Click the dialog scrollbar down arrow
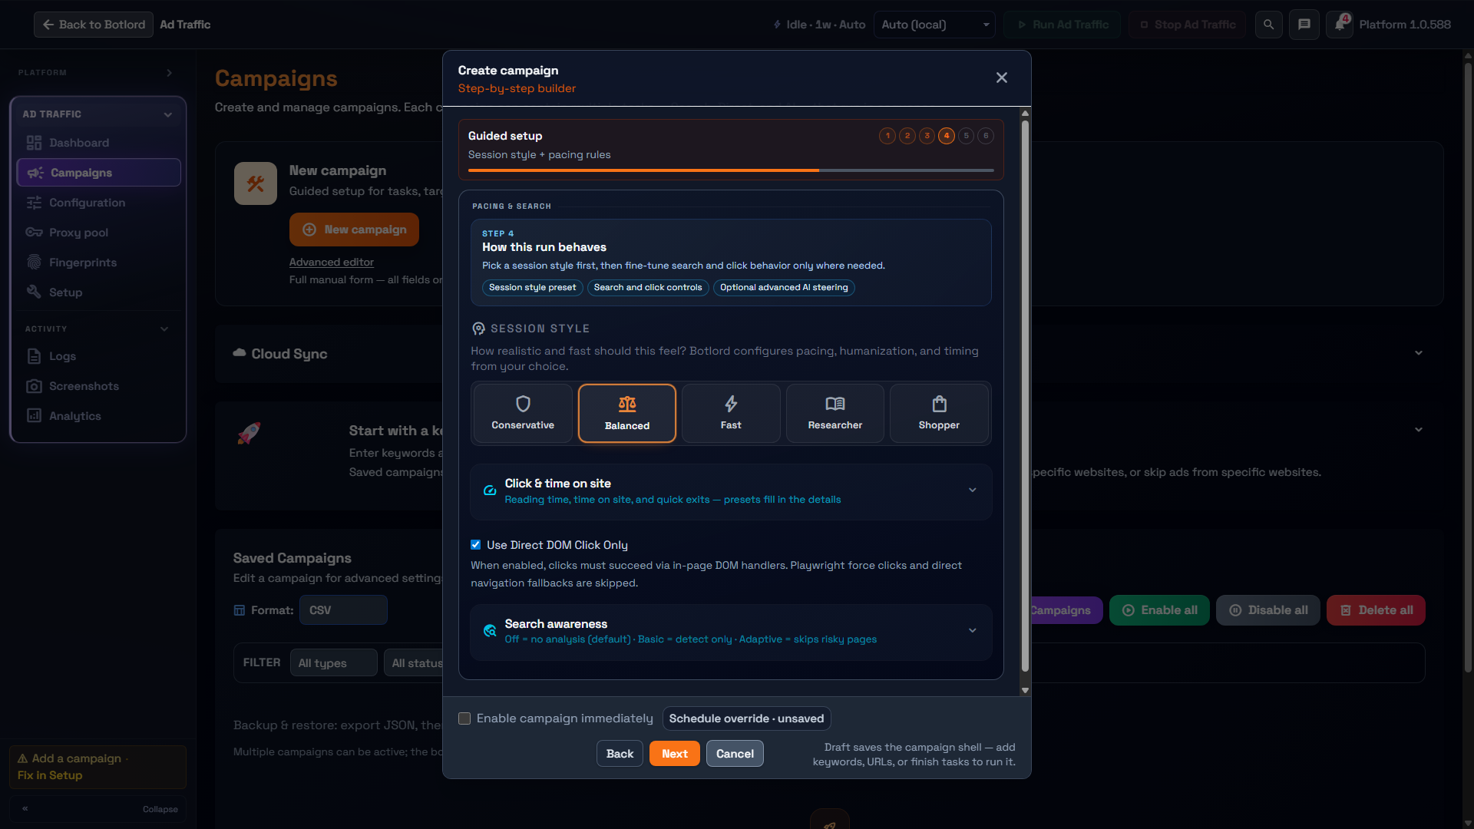Viewport: 1474px width, 829px height. click(1025, 691)
